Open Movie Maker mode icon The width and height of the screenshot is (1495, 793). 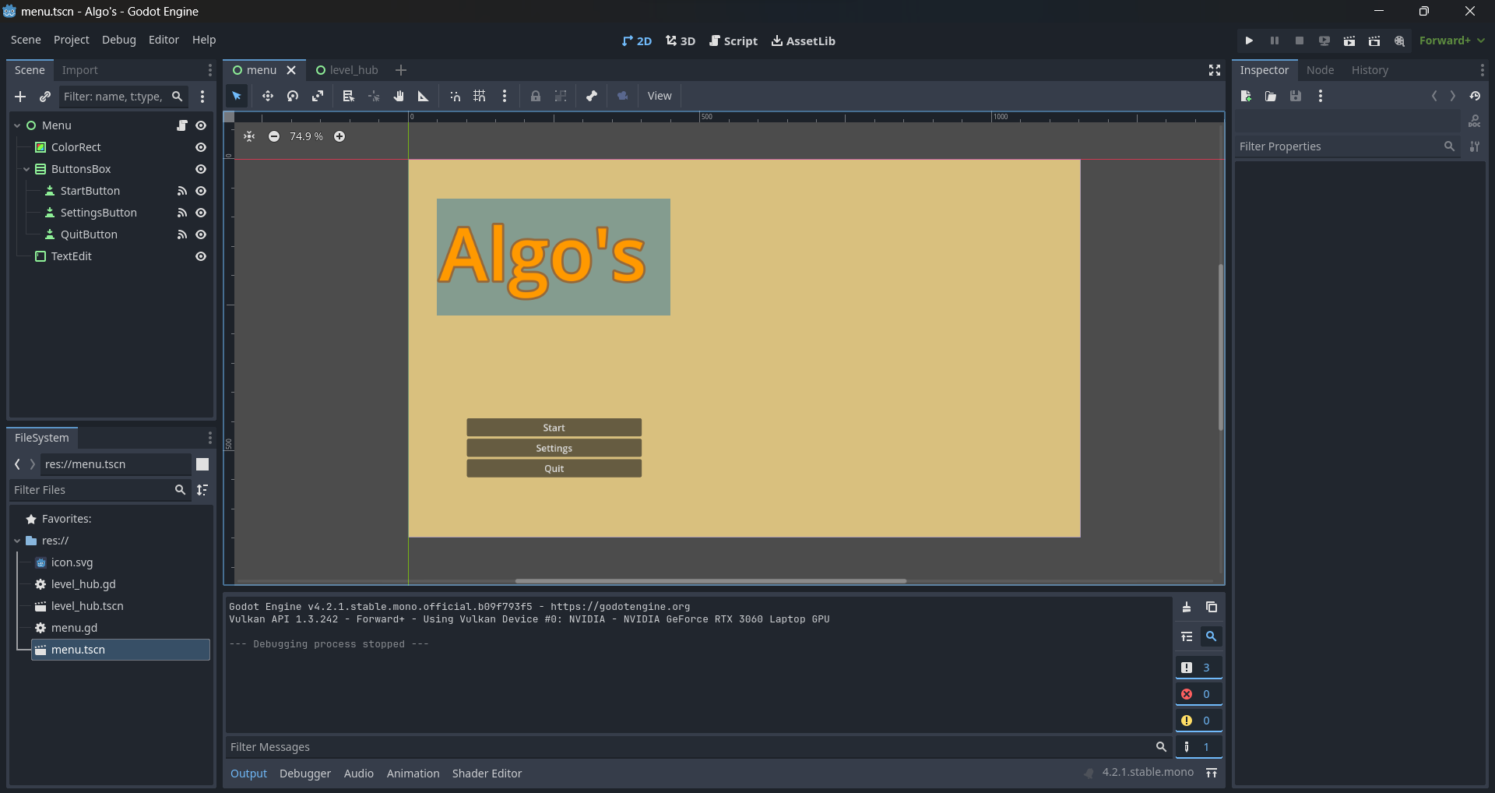[x=1399, y=41]
